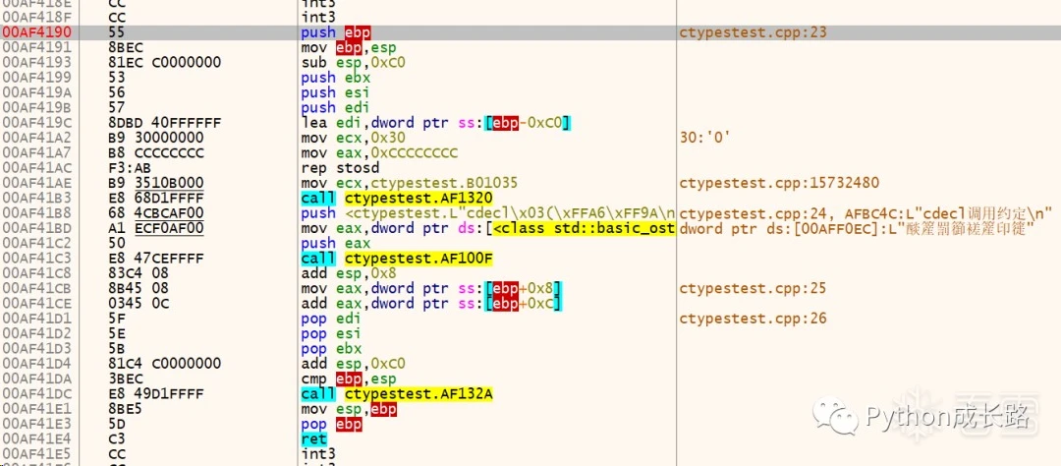Select the 'push esi' instruction
This screenshot has width=1061, height=466.
click(x=336, y=92)
